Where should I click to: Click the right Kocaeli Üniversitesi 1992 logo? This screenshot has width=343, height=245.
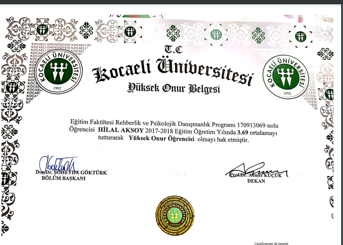[286, 76]
